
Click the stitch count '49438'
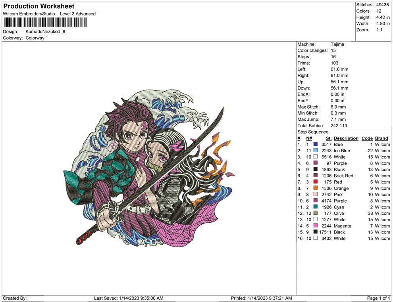[x=382, y=5]
